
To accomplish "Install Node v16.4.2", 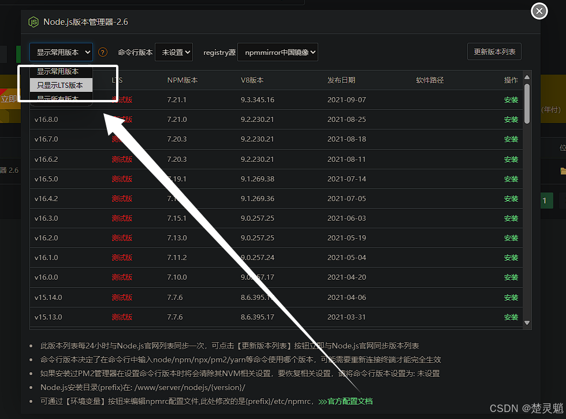I will pos(511,199).
